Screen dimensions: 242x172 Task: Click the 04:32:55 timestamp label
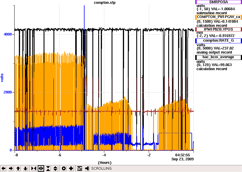[x=182, y=155]
